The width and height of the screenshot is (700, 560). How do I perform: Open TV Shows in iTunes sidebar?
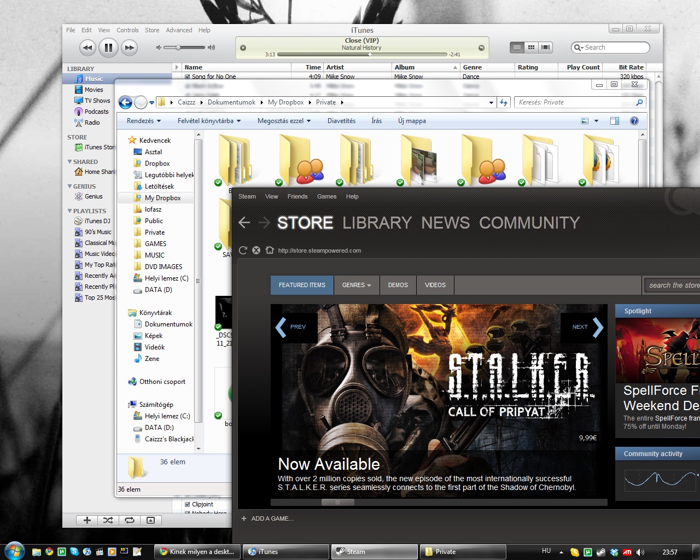point(97,101)
